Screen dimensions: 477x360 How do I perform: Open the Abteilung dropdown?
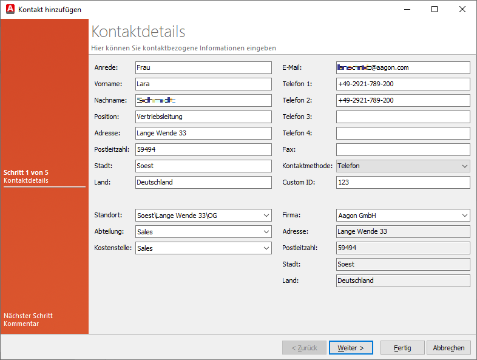point(266,231)
